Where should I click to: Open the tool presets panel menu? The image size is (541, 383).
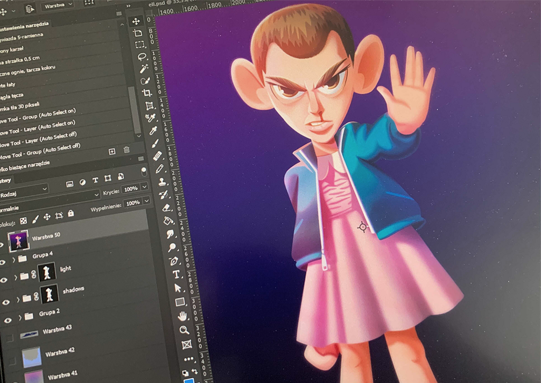click(119, 13)
